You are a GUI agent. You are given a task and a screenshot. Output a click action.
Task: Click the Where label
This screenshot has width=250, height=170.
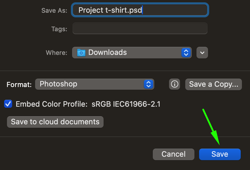(x=57, y=53)
